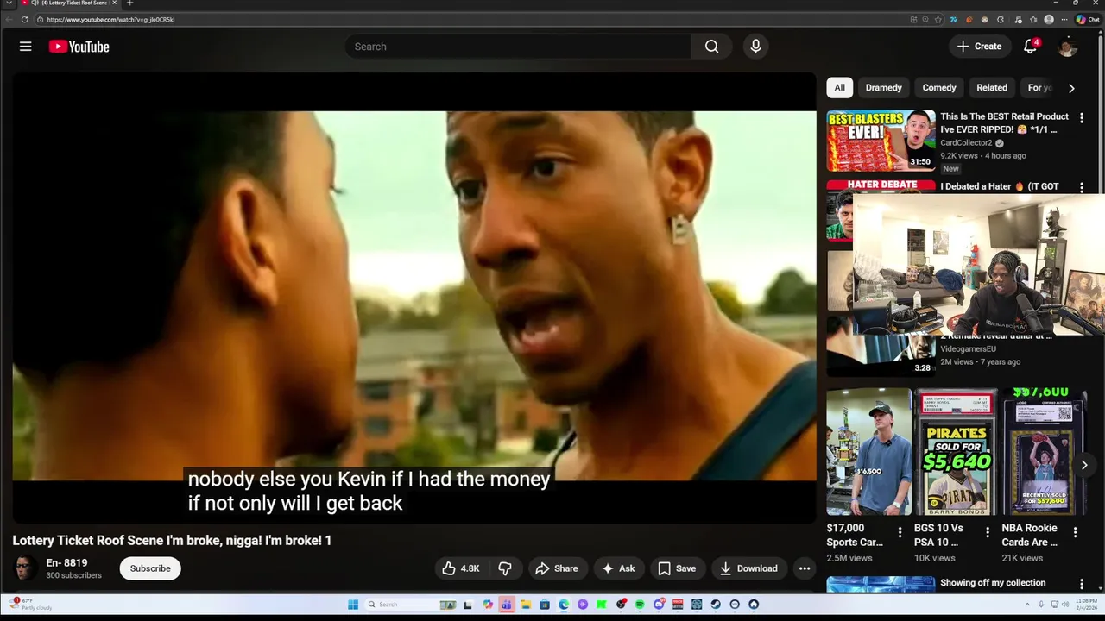Screen dimensions: 1105x621
Task: Start voice search with microphone icon
Action: (x=755, y=47)
